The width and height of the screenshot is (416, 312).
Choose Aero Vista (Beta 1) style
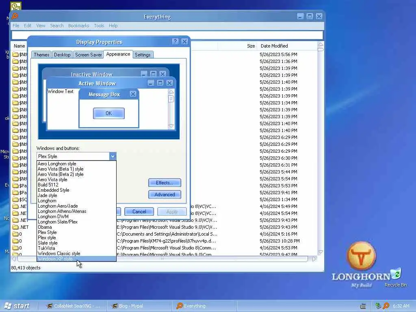tap(76, 169)
